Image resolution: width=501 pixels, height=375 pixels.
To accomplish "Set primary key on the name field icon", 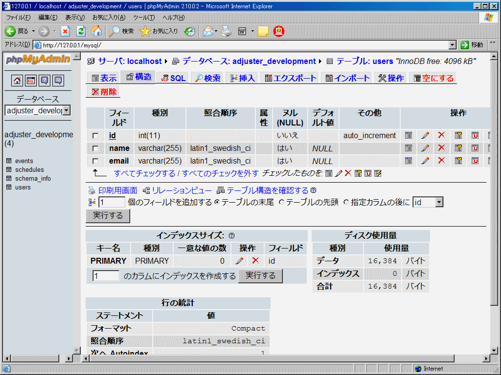I will tap(458, 148).
